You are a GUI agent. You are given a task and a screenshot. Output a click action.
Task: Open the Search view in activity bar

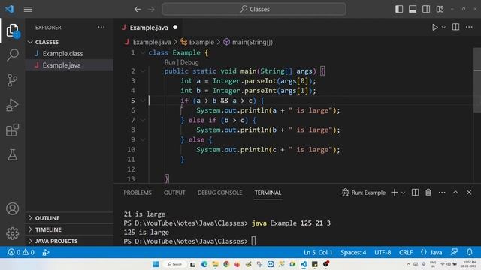[x=13, y=55]
